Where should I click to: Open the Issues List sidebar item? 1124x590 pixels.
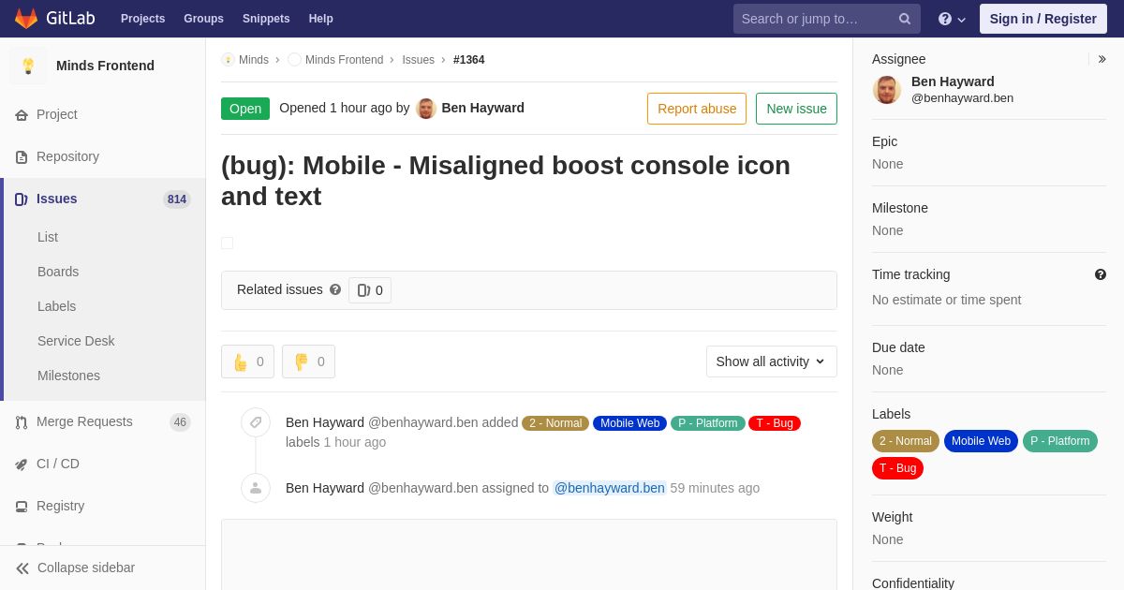pos(48,238)
